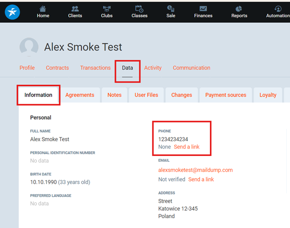Open the Finances chart icon

203,9
